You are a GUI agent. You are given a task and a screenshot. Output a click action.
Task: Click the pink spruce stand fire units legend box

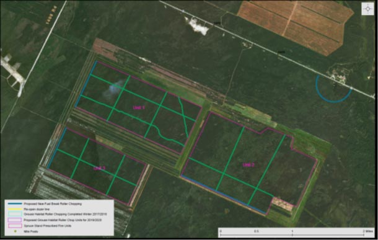(x=15, y=226)
